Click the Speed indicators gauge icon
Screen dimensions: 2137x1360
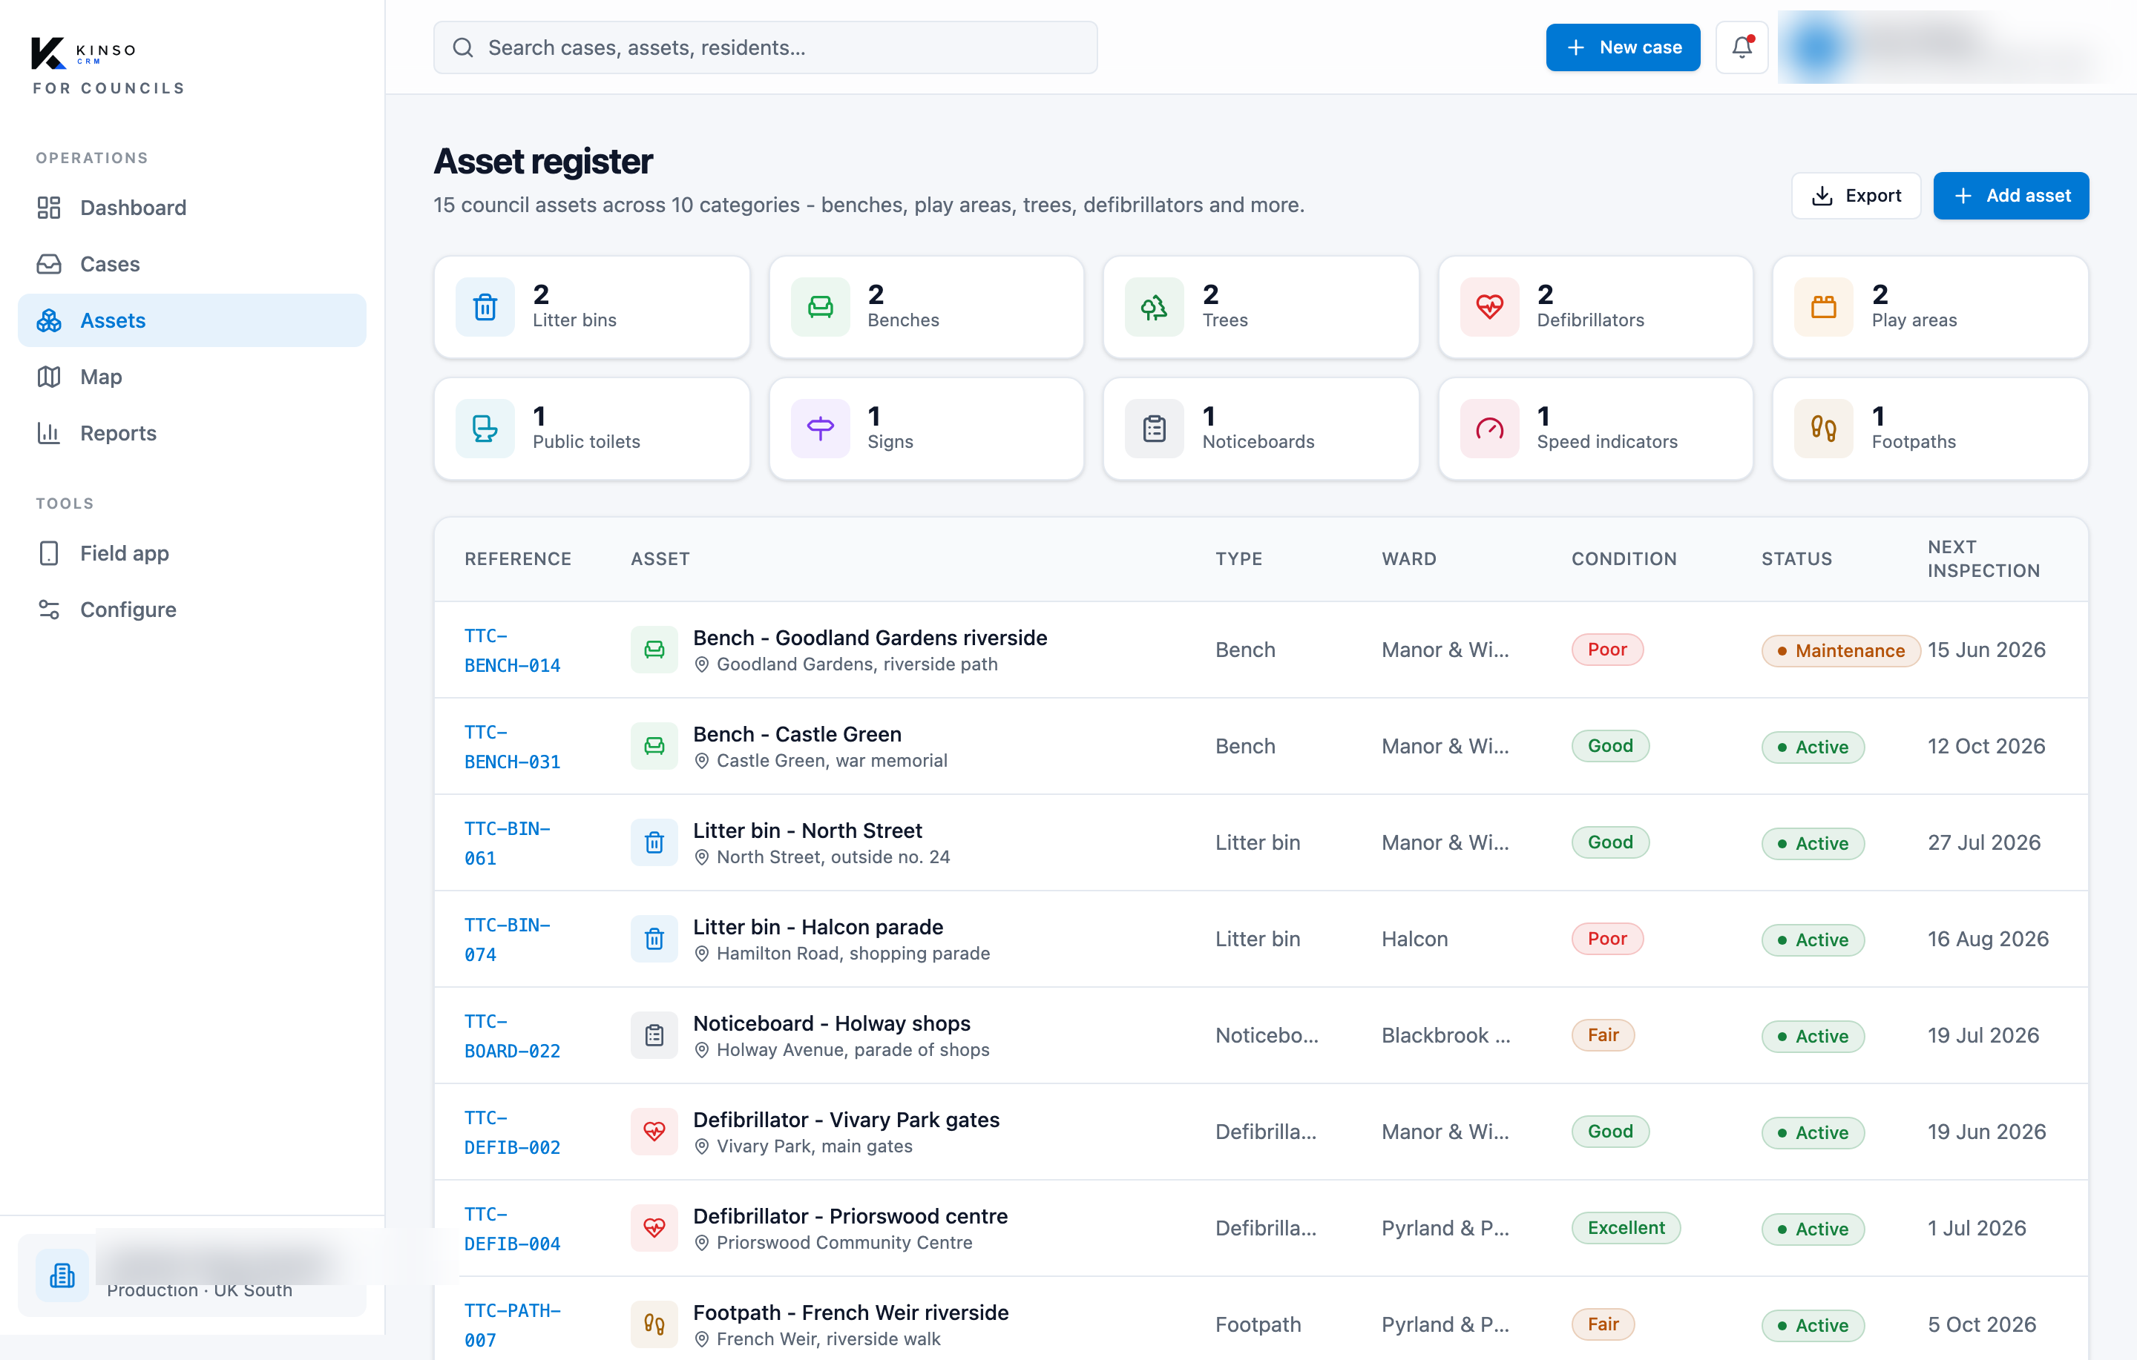pos(1489,429)
